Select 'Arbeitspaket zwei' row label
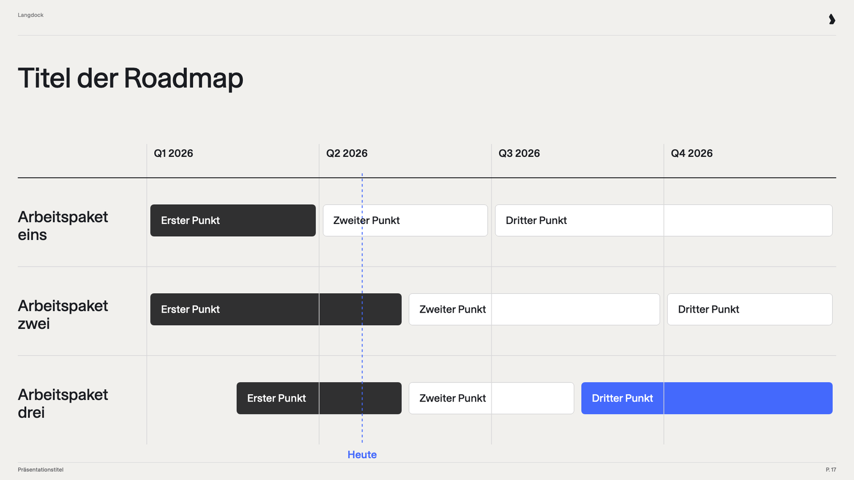Viewport: 854px width, 480px height. point(63,315)
